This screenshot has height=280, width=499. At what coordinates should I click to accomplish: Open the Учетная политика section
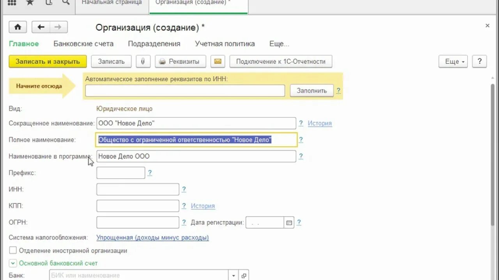coord(225,44)
